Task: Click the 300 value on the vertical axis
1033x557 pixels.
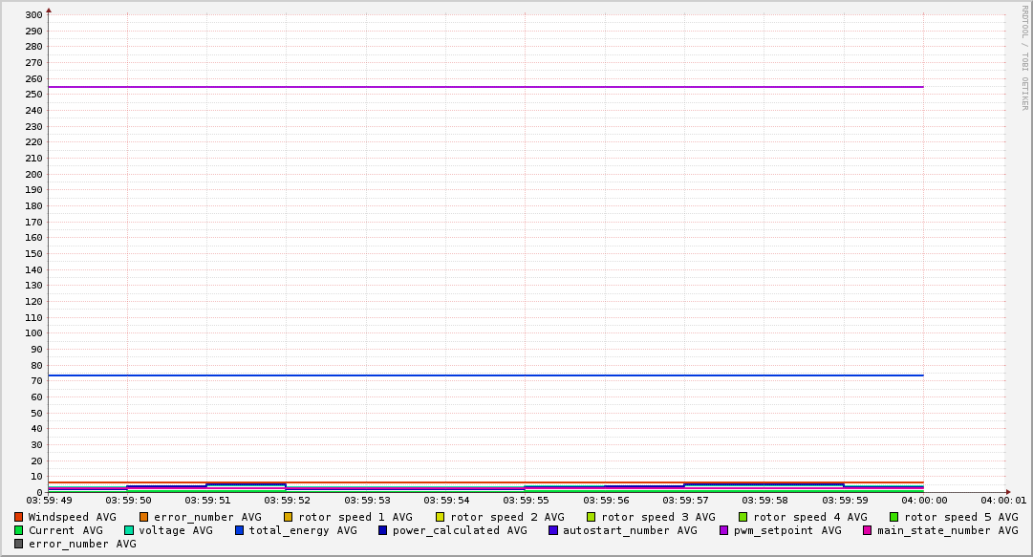Action: click(x=32, y=14)
